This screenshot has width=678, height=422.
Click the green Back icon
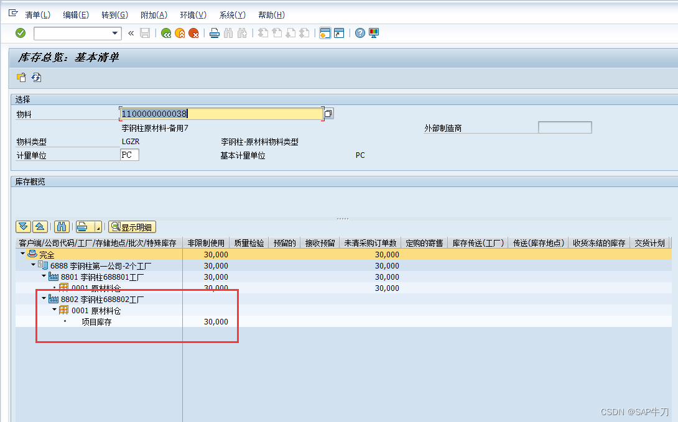(x=166, y=33)
